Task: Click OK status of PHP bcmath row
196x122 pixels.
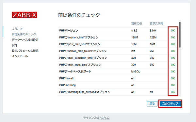Action: 173,78
